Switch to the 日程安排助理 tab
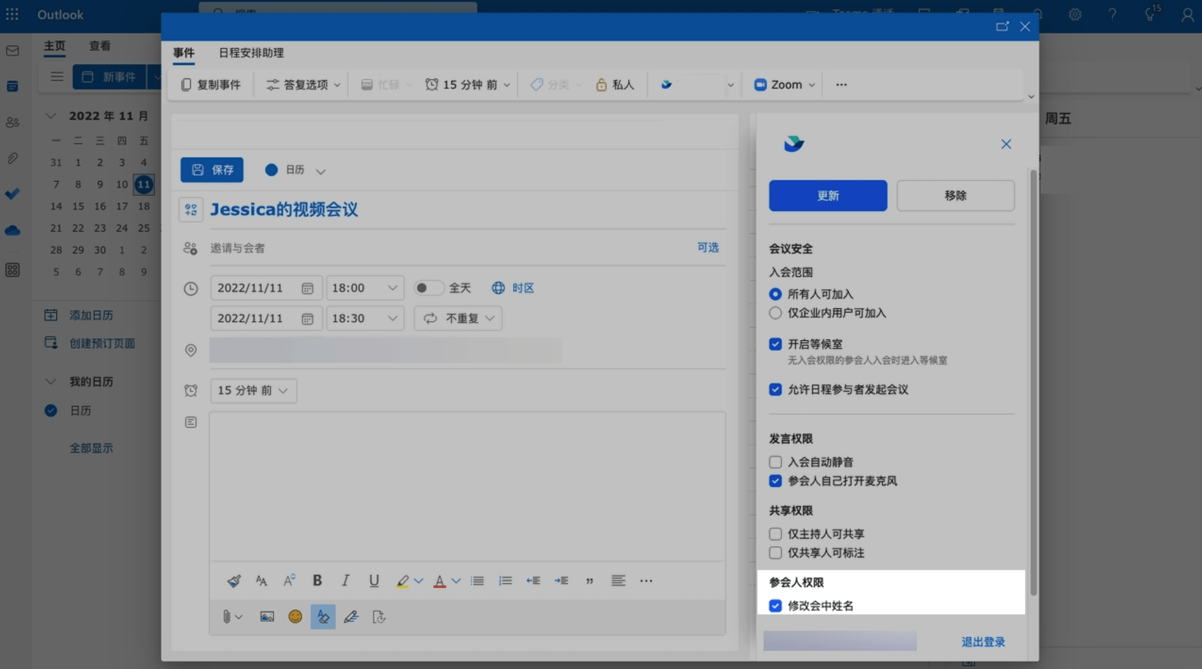 (252, 53)
